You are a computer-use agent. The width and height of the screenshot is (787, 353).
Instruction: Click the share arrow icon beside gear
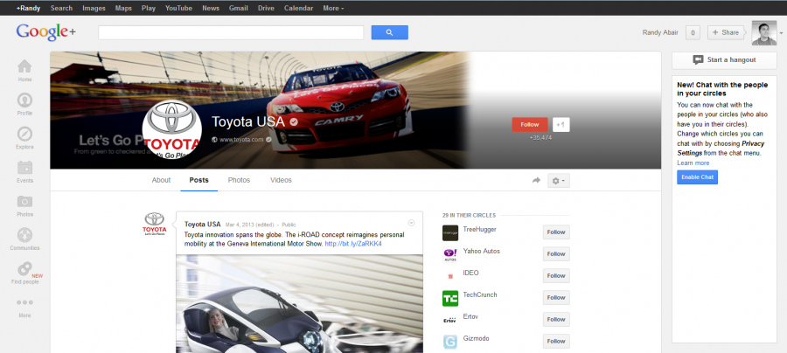point(536,181)
